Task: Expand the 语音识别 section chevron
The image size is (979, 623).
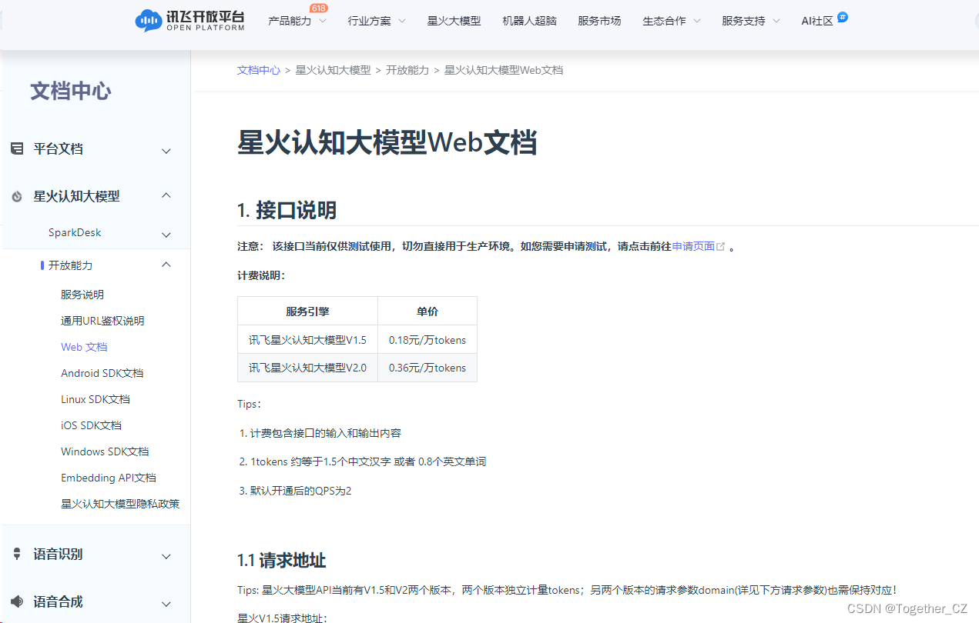Action: click(166, 556)
